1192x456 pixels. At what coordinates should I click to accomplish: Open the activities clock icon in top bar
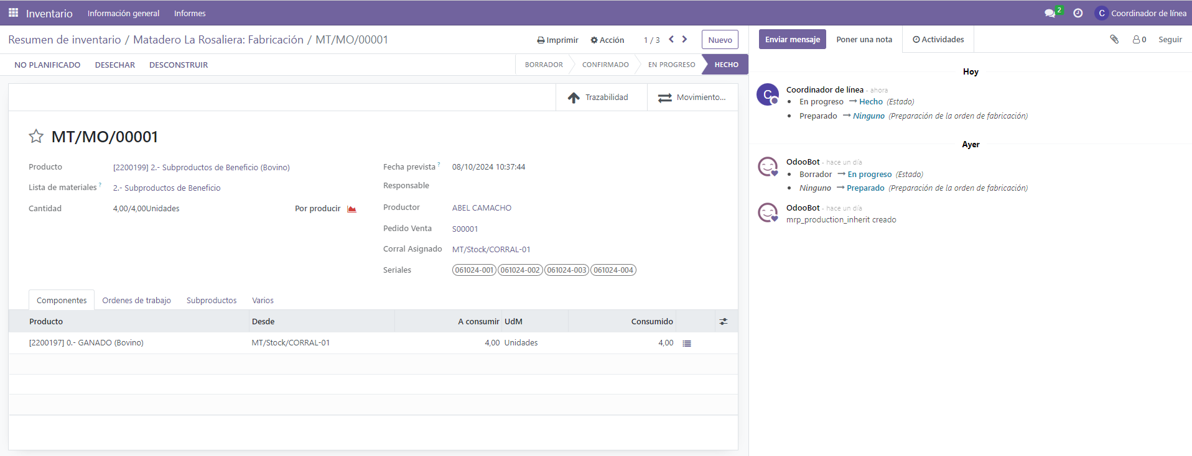(x=1078, y=13)
